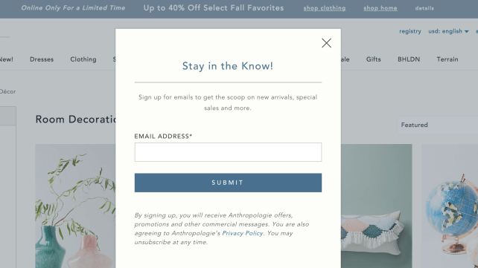Open the Gifts menu
This screenshot has width=478, height=268.
(x=374, y=59)
